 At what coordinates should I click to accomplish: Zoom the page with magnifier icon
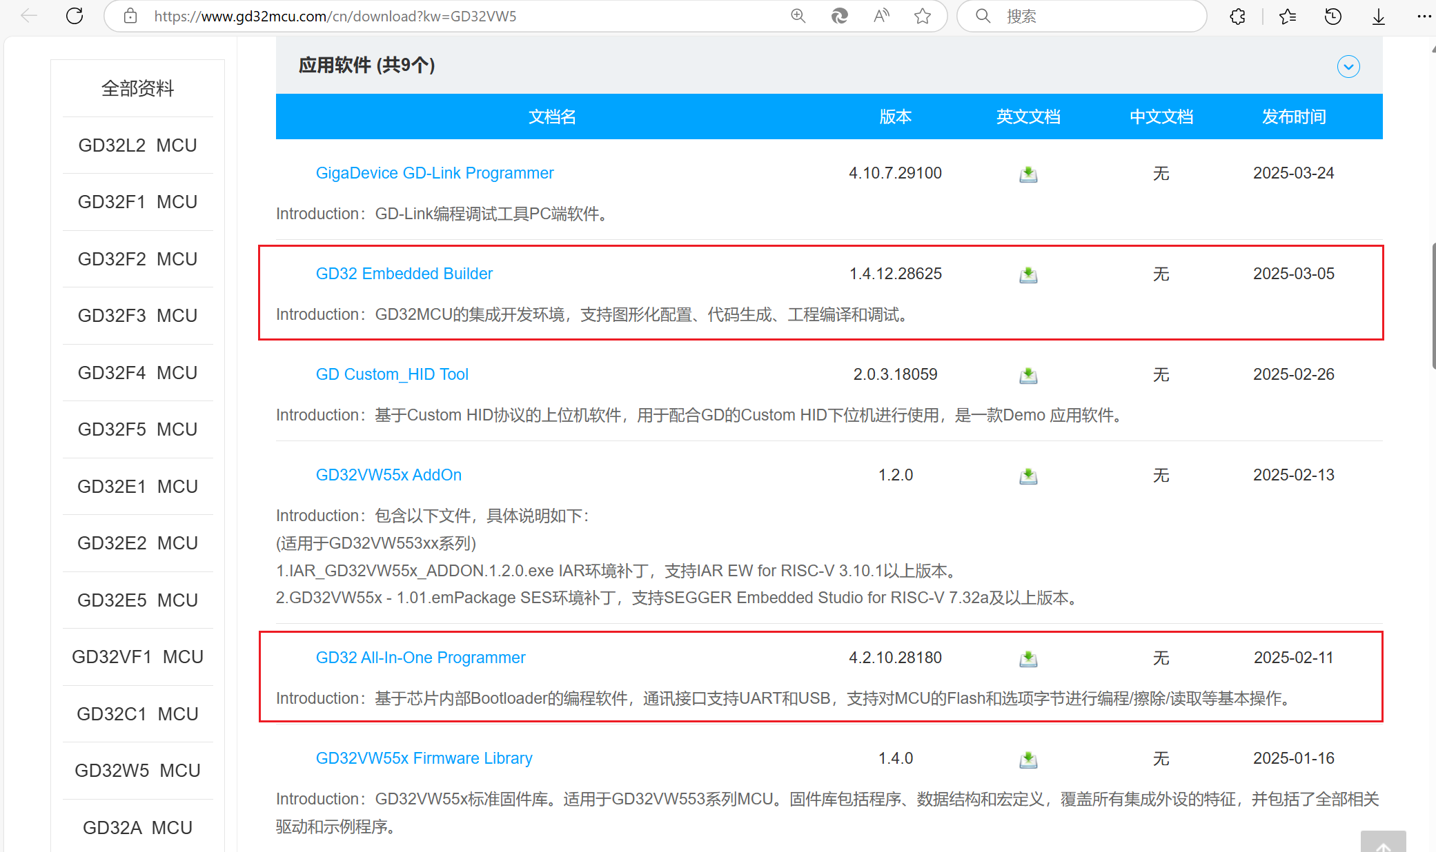pyautogui.click(x=798, y=16)
